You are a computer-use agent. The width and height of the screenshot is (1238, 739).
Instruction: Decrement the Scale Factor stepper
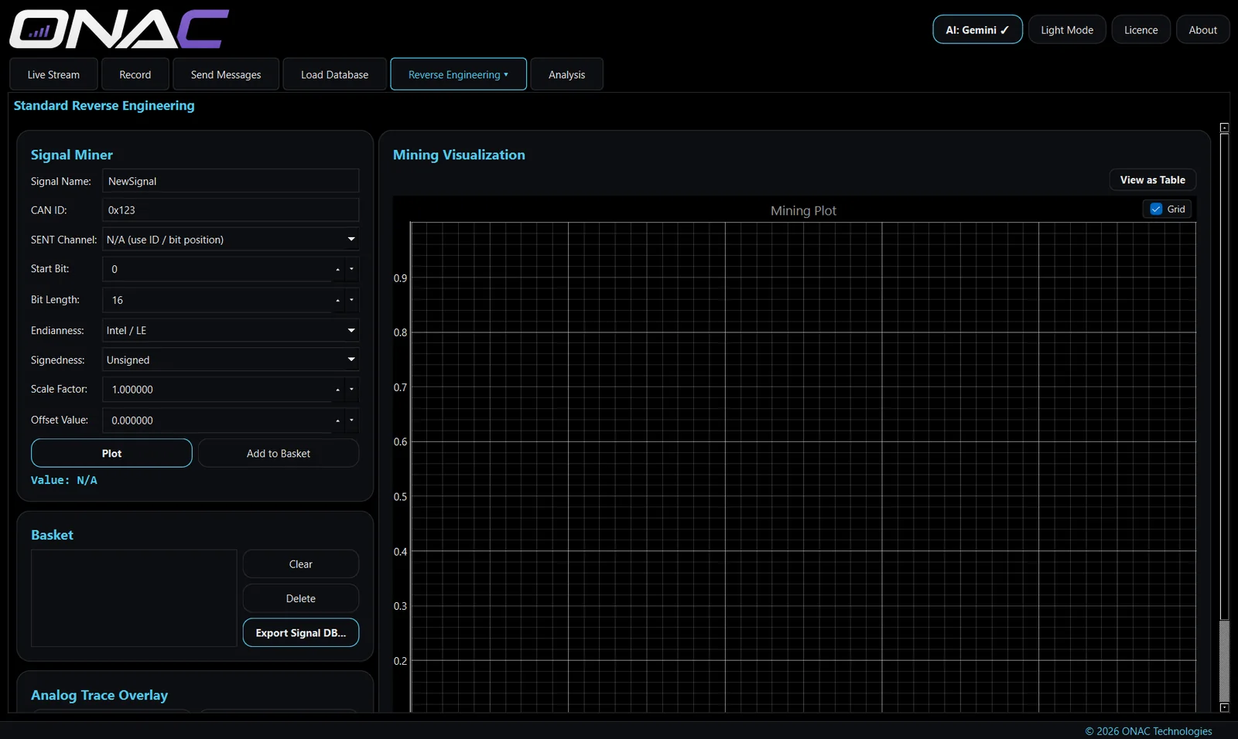tap(351, 390)
